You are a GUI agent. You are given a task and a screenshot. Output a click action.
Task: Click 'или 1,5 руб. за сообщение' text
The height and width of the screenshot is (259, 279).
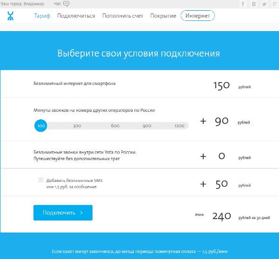72,187
